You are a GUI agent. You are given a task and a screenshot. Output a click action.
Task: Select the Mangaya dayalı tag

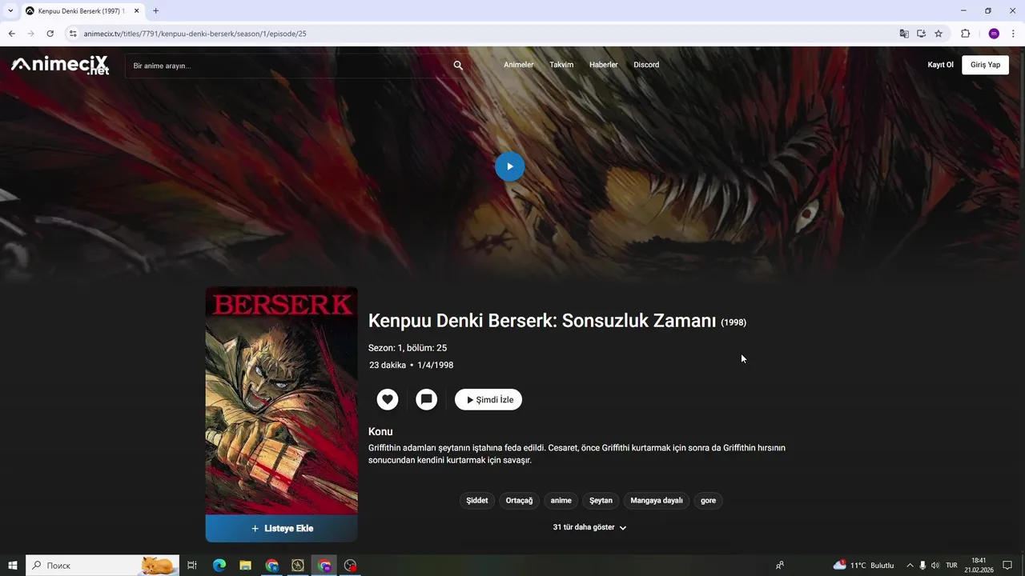[657, 501]
